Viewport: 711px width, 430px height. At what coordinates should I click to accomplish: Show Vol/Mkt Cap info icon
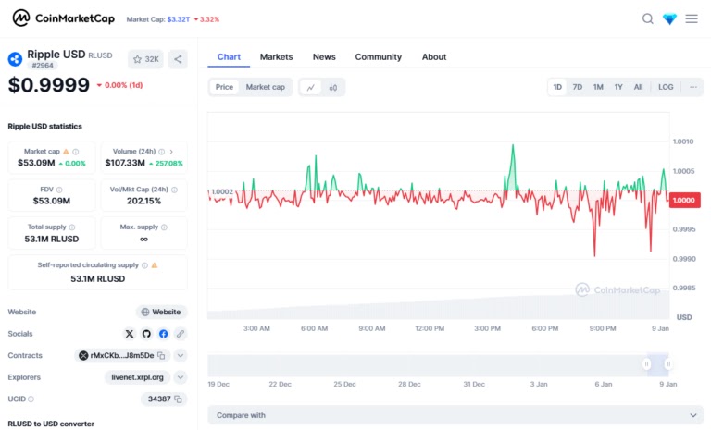coord(175,190)
